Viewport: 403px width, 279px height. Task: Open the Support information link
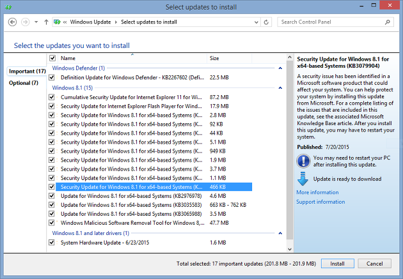click(x=320, y=202)
